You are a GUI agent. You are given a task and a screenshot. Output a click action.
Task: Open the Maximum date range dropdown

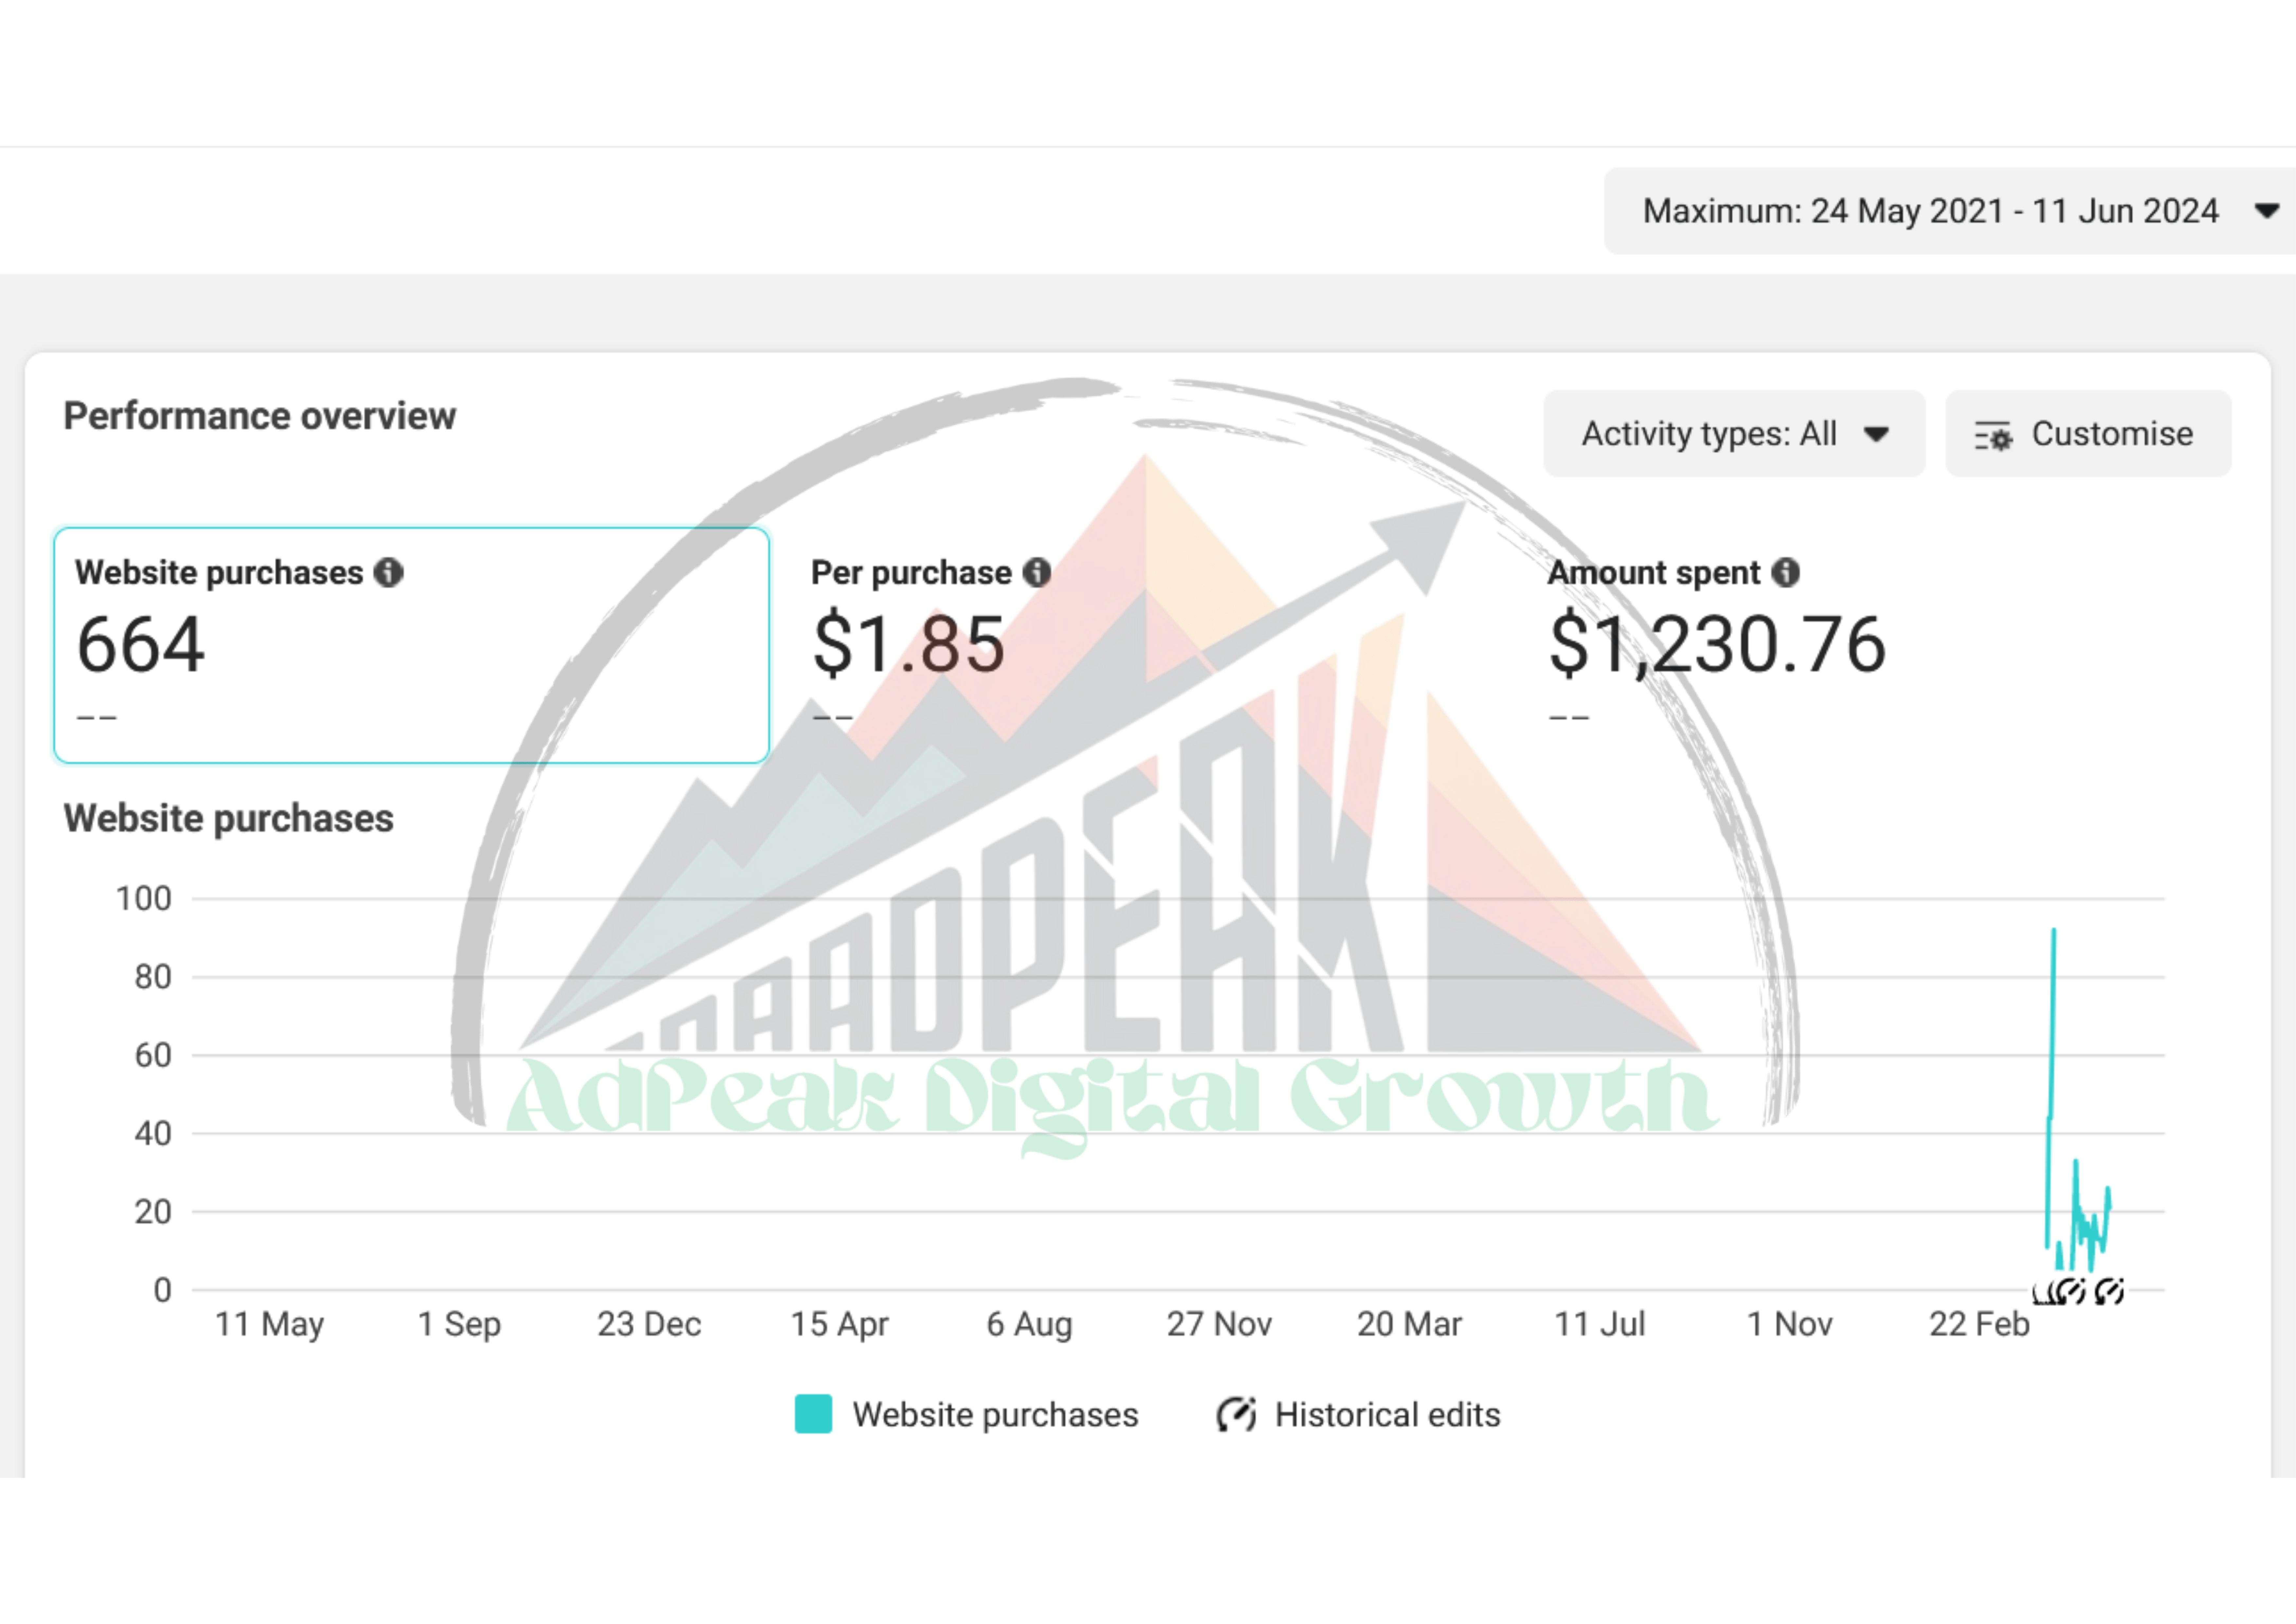[1950, 211]
